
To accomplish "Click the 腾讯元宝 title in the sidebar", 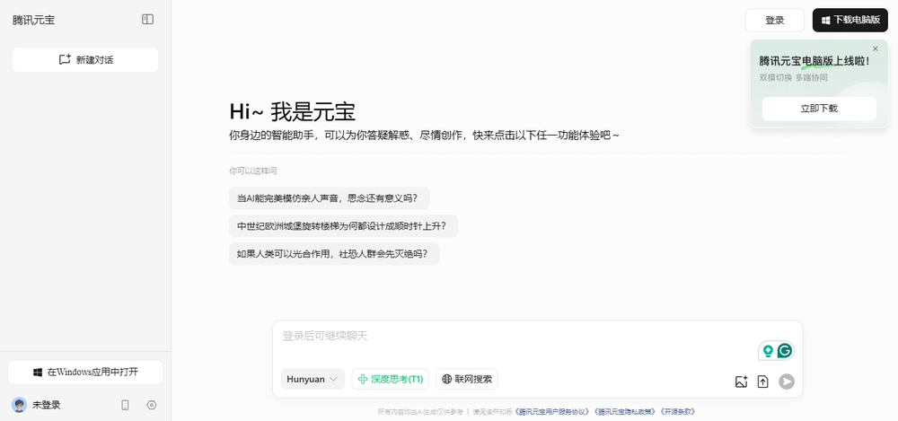I will (34, 20).
